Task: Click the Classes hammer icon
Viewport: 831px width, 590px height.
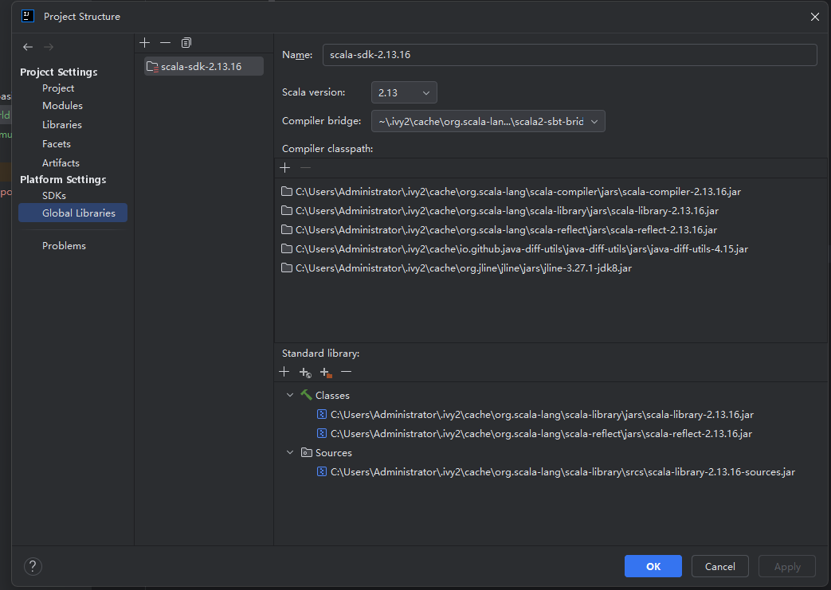Action: [x=306, y=395]
